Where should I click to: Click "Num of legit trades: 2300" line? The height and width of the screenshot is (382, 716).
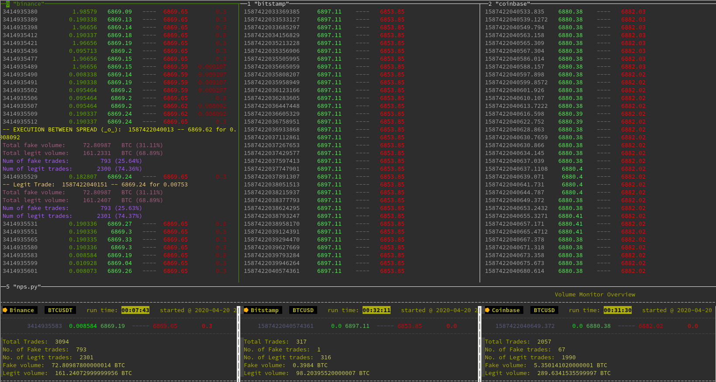[x=72, y=169]
